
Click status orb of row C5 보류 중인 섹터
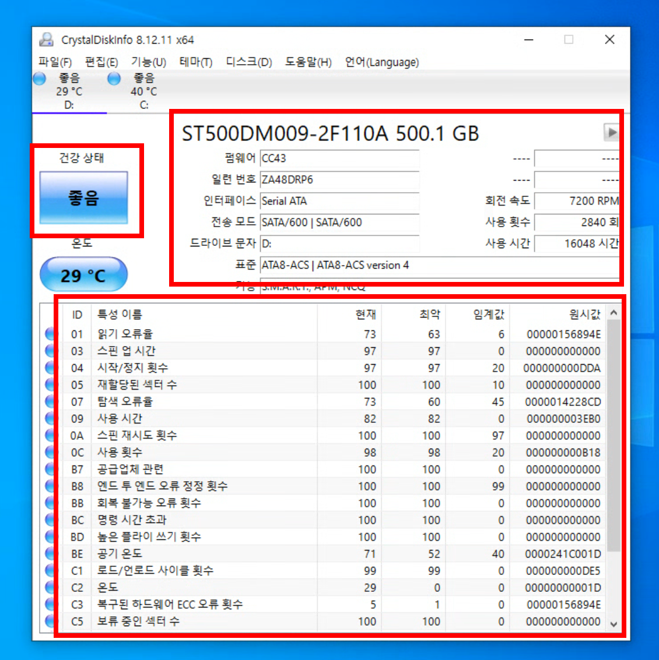[50, 622]
